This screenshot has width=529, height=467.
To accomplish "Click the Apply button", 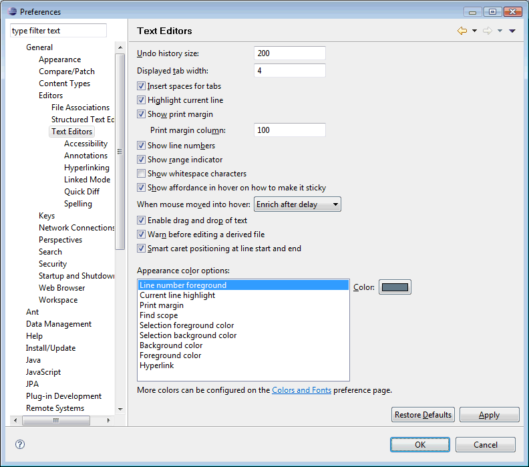I will pyautogui.click(x=489, y=414).
